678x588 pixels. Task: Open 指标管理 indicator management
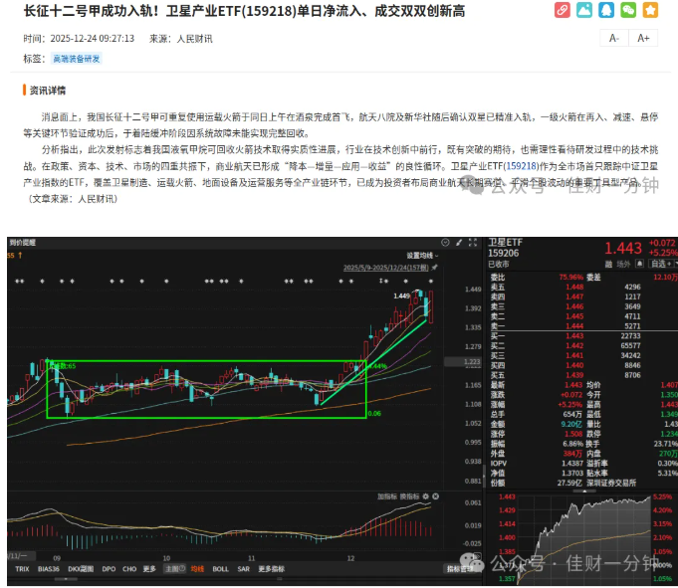459,568
